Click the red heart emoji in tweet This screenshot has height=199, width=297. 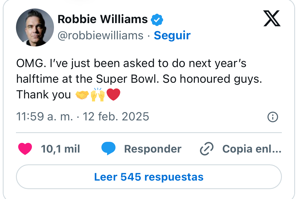tap(113, 95)
